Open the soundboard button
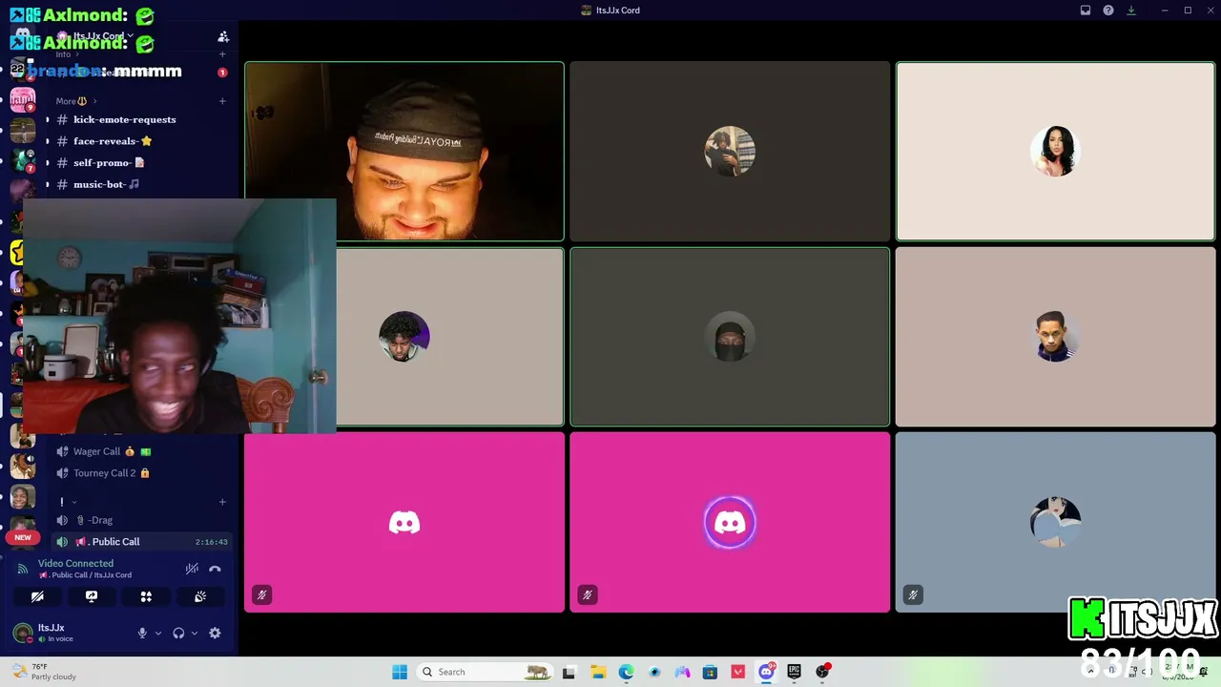Viewport: 1221px width, 687px height. pyautogui.click(x=200, y=596)
